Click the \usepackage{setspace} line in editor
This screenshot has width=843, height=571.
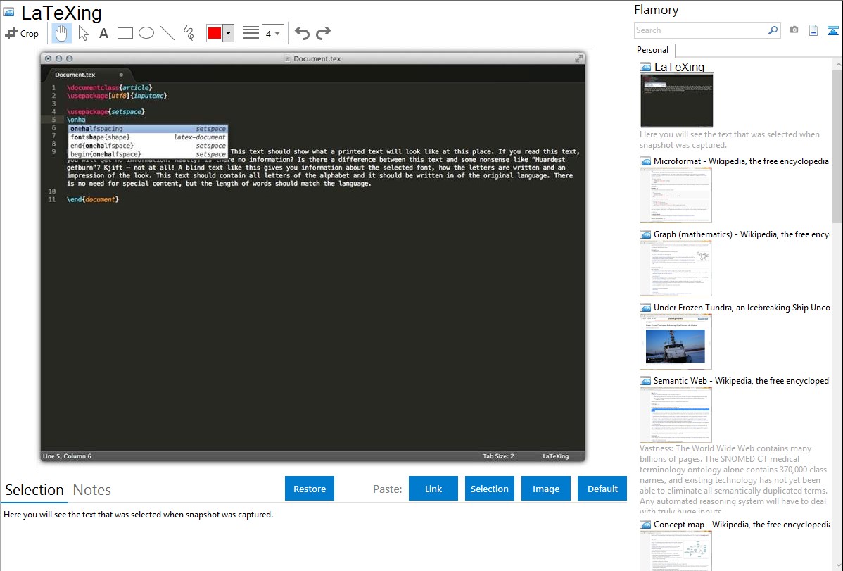(106, 112)
